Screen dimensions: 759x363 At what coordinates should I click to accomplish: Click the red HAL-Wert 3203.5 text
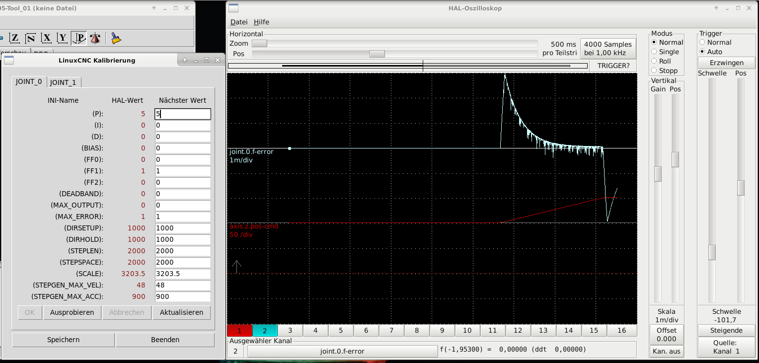pos(133,274)
